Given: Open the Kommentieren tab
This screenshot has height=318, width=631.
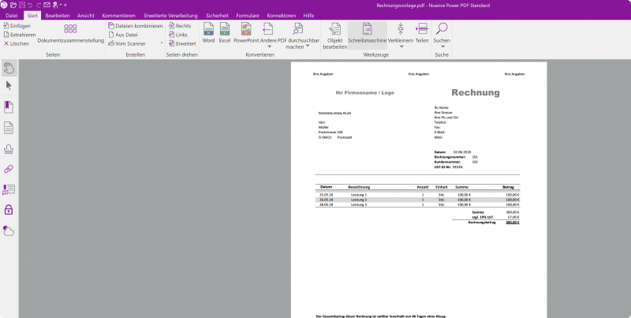Looking at the screenshot, I should (119, 16).
